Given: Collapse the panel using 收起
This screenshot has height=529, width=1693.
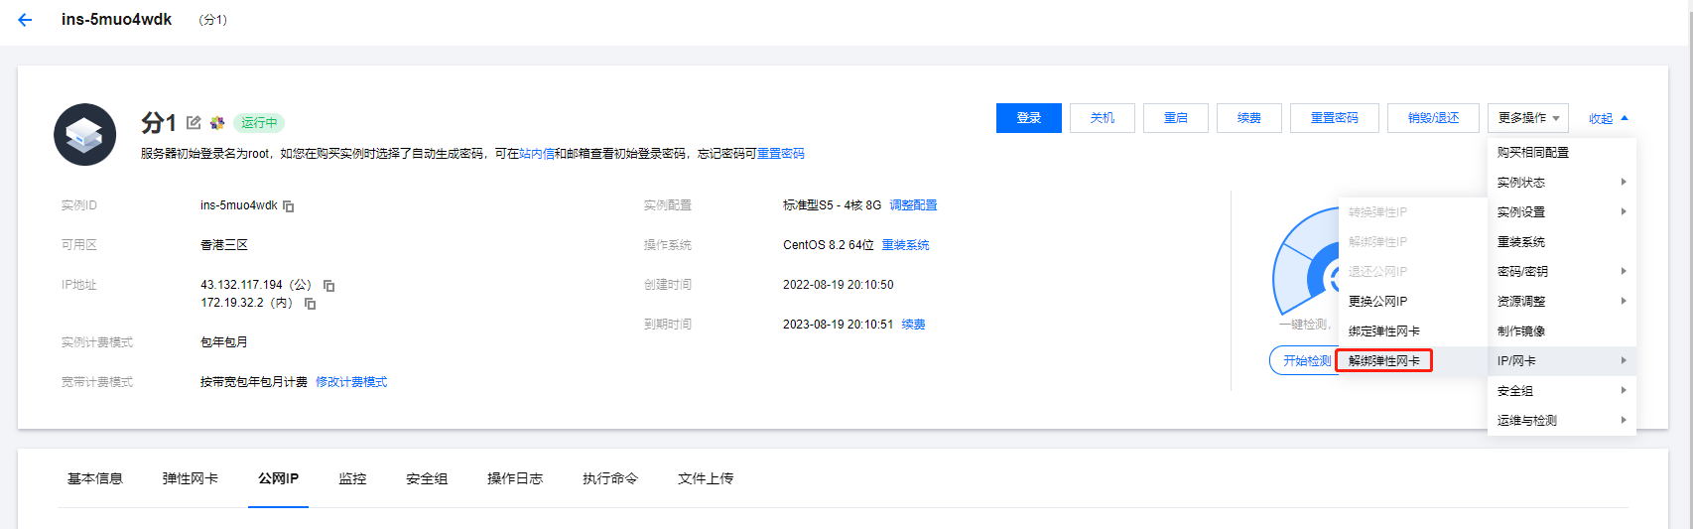Looking at the screenshot, I should pyautogui.click(x=1608, y=118).
